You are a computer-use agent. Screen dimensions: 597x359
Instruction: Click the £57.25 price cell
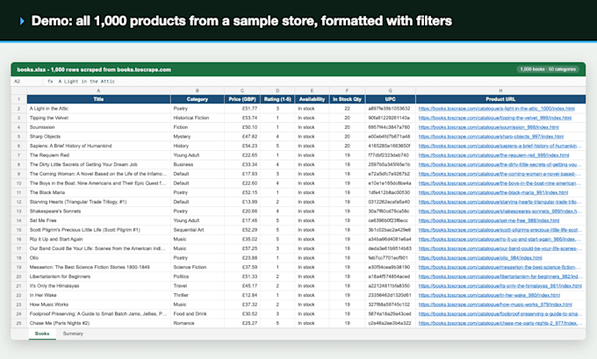(x=242, y=248)
